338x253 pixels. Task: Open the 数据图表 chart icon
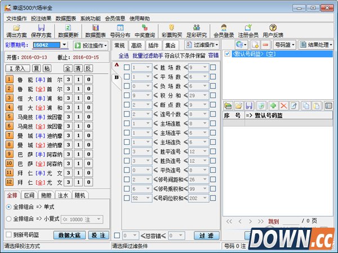click(x=95, y=31)
